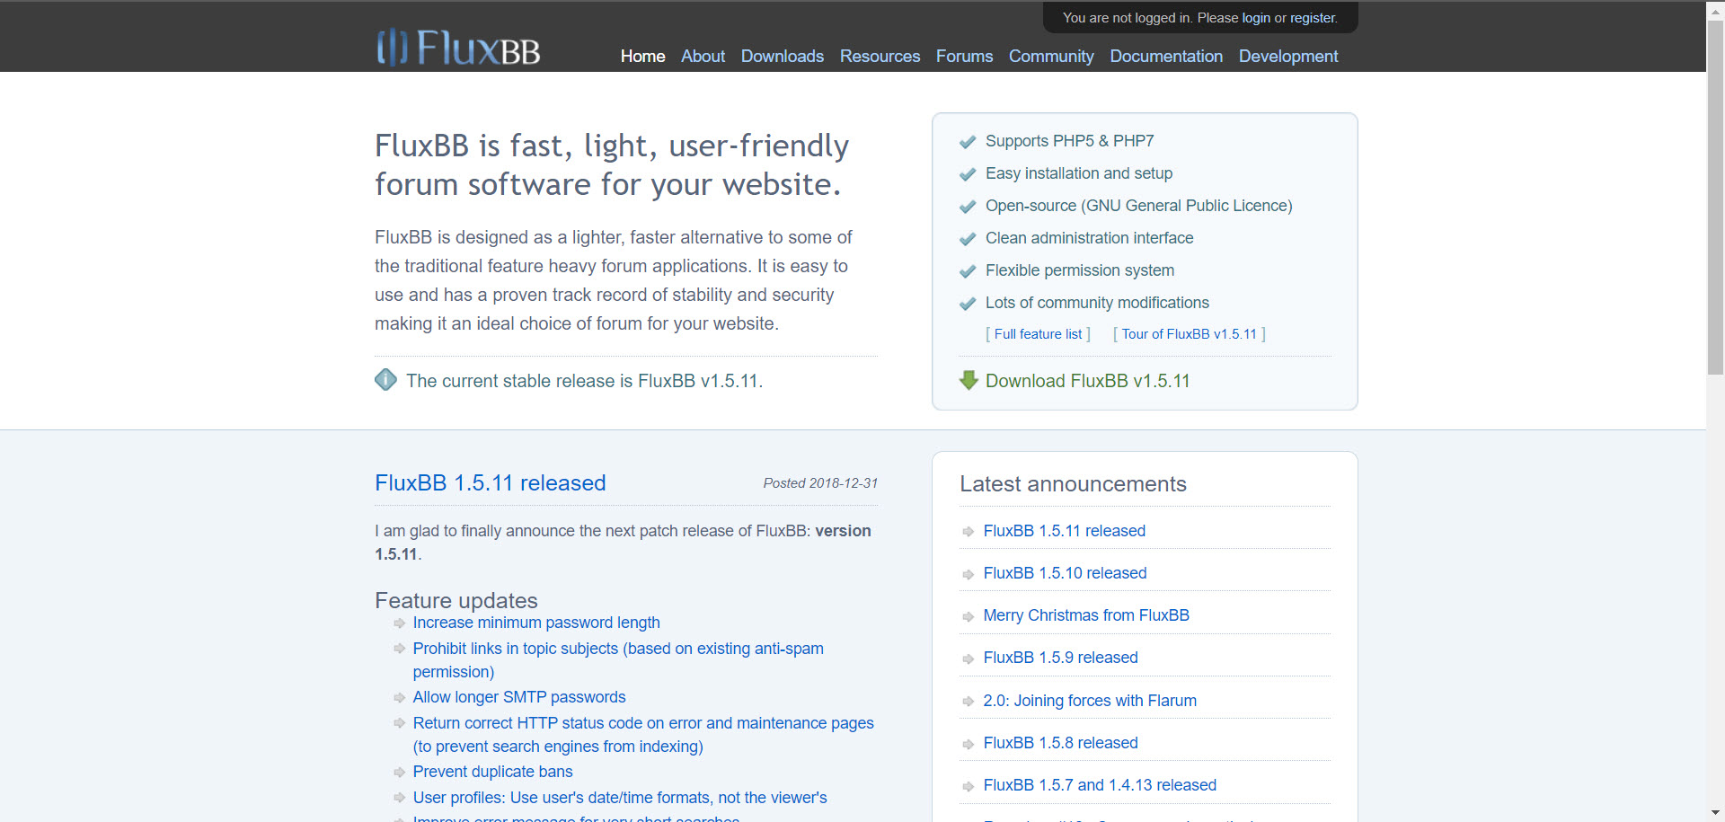Click arrow bullet beside FluxBB 1.5.7 and 1.4.13

click(x=968, y=786)
